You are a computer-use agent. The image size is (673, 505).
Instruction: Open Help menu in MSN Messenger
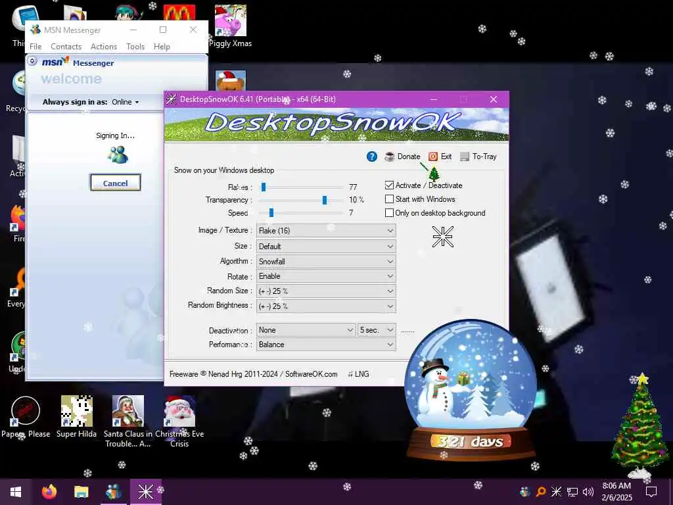point(162,47)
